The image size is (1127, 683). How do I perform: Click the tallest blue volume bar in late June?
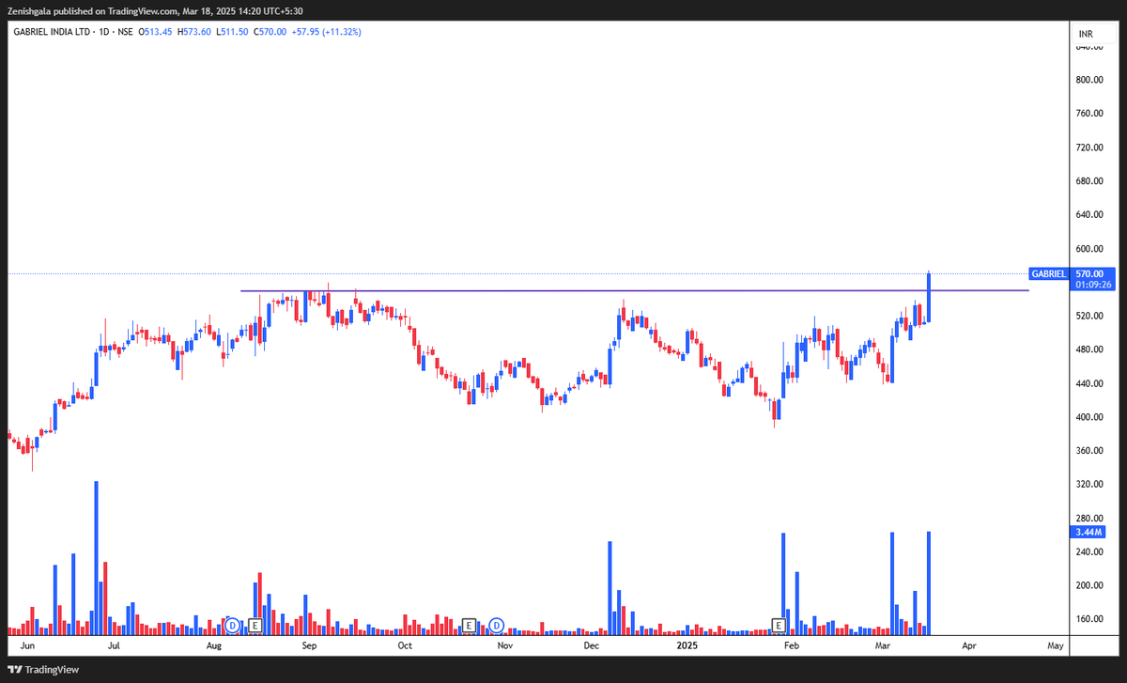[96, 557]
